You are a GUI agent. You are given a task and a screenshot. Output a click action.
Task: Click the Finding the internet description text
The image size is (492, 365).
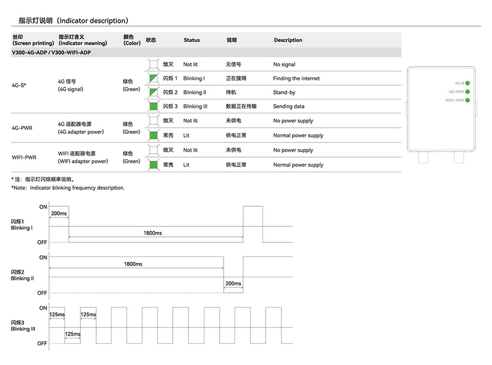296,79
